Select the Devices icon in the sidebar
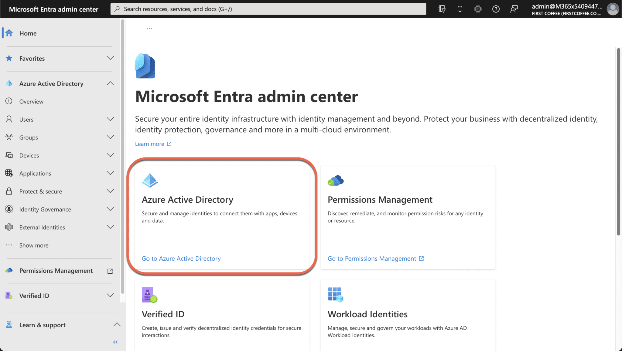Viewport: 622px width, 351px height. pyautogui.click(x=9, y=155)
